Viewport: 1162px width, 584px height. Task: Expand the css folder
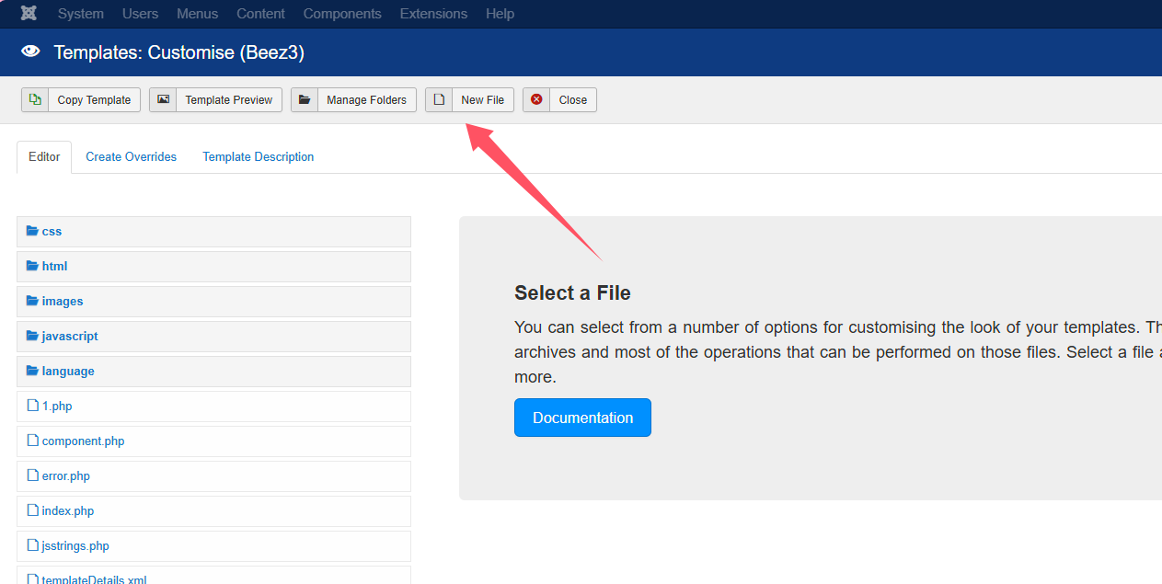coord(52,232)
